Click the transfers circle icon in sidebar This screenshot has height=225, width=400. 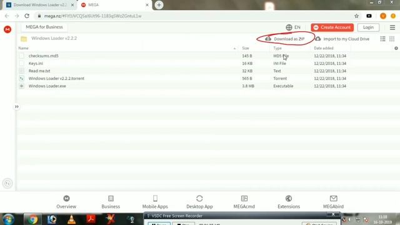coord(7,183)
